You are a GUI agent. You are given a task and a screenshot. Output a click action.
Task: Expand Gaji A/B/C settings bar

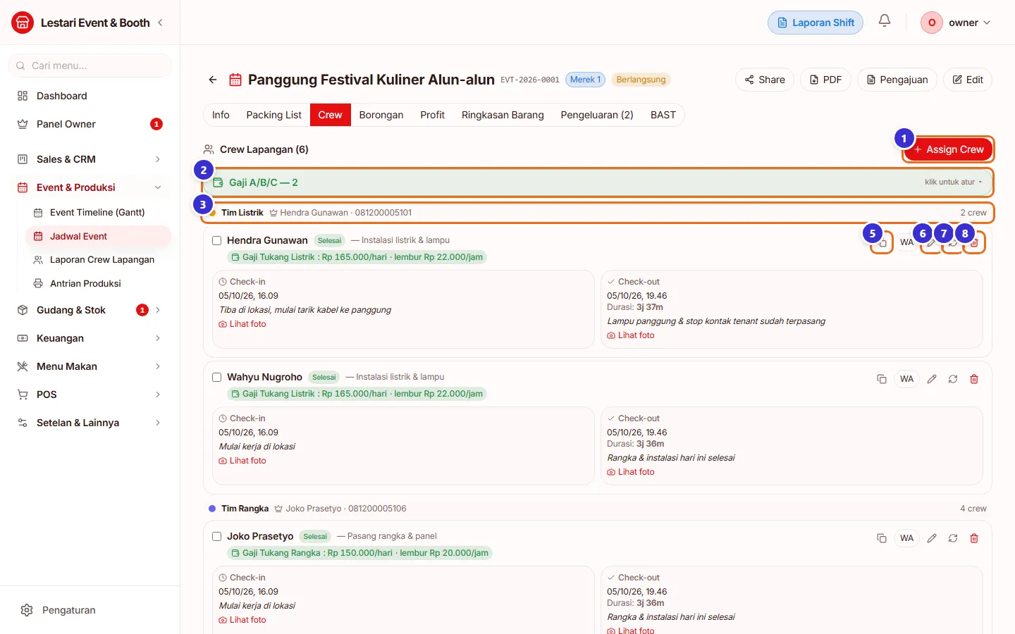(598, 182)
